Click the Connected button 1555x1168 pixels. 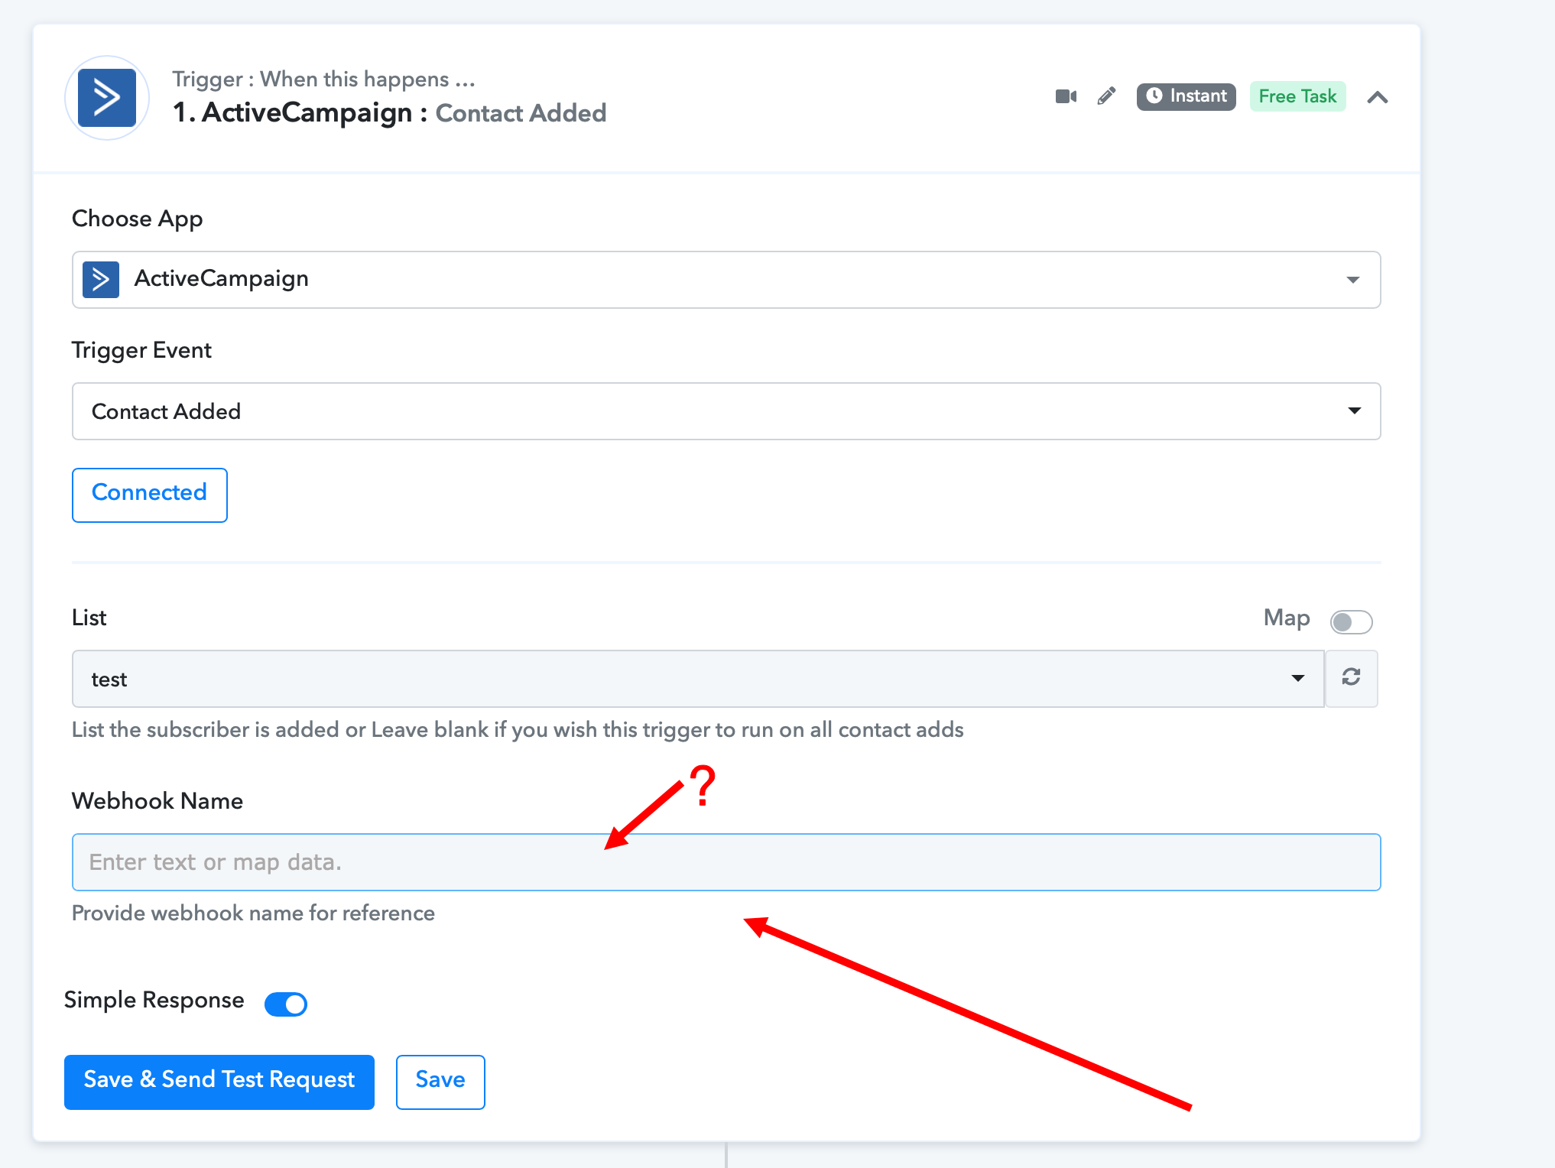click(x=150, y=495)
